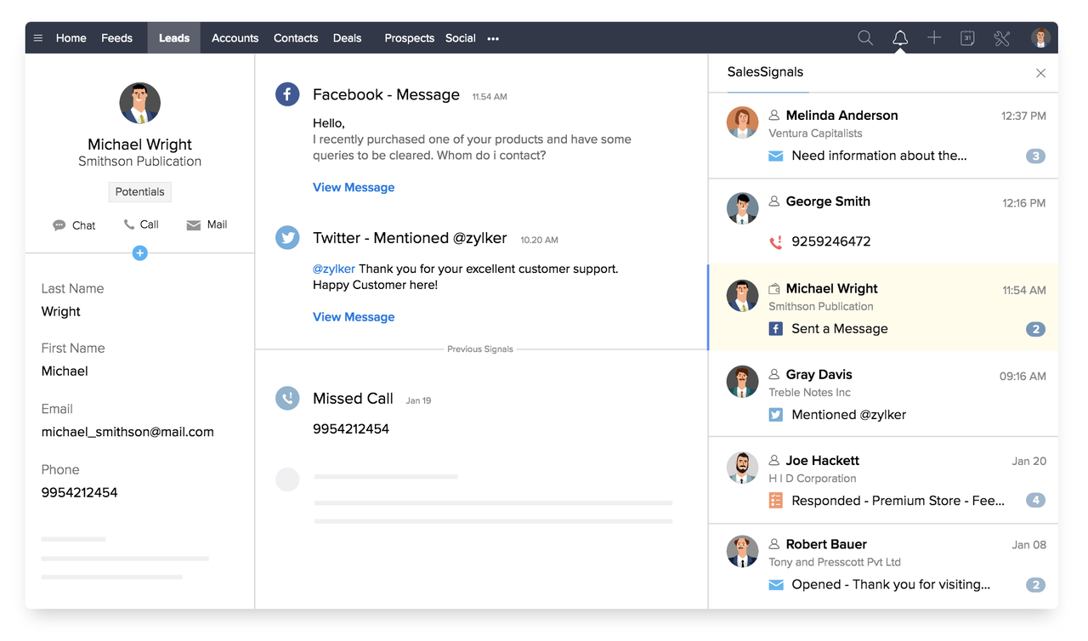
Task: Click the Phone value 9954212454 in the left panel
Action: [x=80, y=493]
